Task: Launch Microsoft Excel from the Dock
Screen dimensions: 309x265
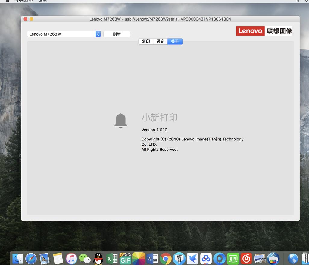Action: click(112, 258)
